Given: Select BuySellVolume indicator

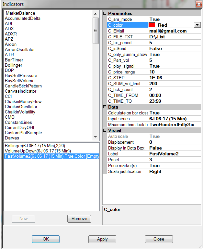Looking at the screenshot, I should tap(20, 81).
